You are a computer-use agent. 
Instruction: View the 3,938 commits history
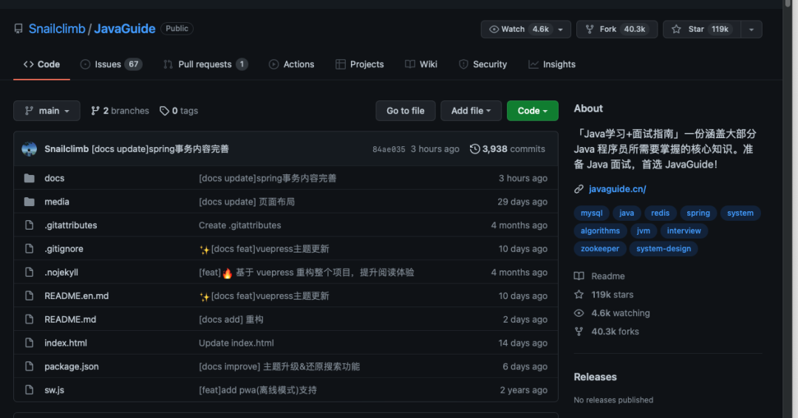[x=508, y=149]
